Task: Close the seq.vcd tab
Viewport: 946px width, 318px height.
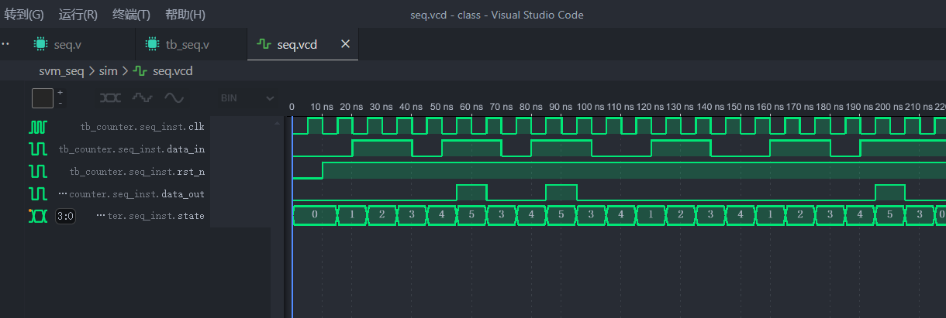Action: pos(345,44)
